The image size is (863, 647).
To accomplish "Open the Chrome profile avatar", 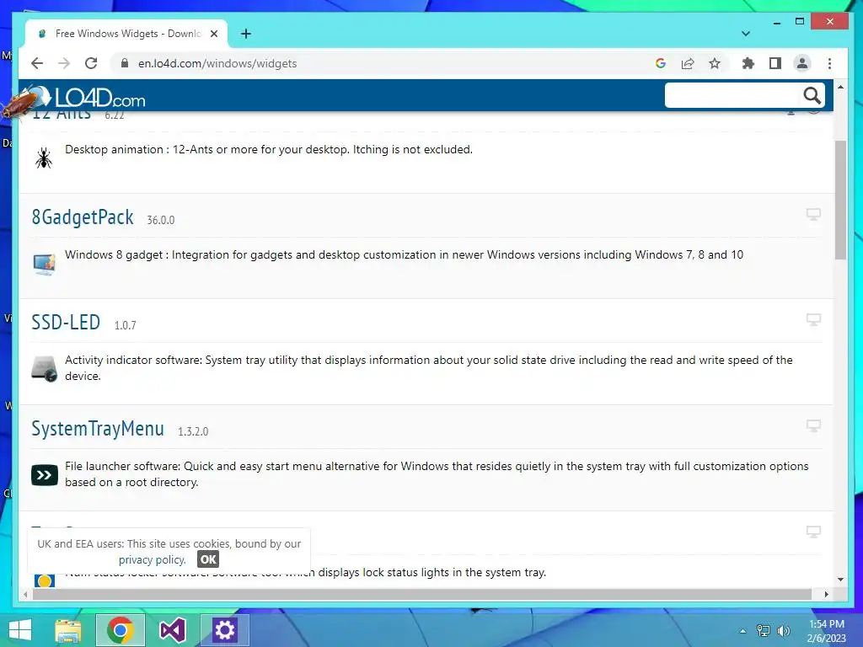I will point(802,63).
